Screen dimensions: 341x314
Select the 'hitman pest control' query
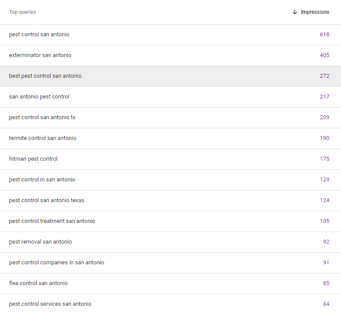33,159
